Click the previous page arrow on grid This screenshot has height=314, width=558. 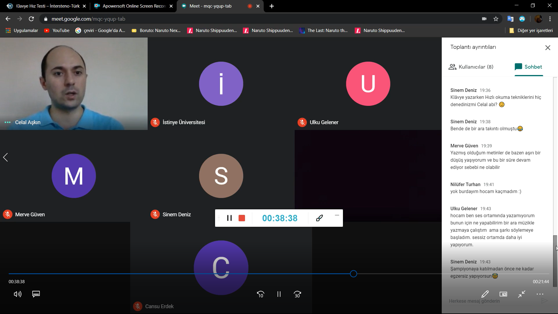(6, 157)
